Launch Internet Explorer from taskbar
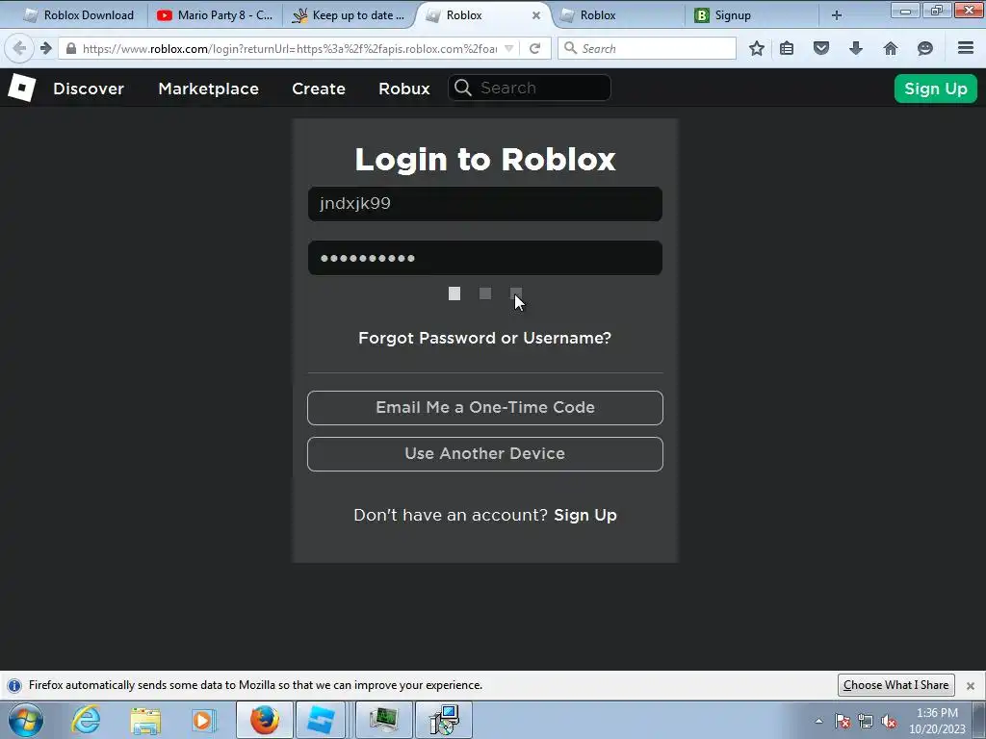This screenshot has width=986, height=739. (x=86, y=720)
